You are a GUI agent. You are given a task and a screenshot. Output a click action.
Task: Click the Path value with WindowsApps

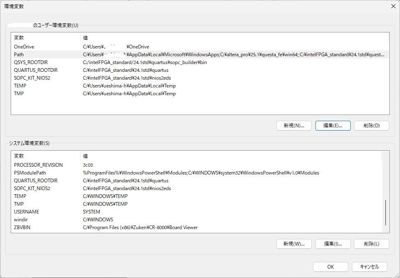[233, 55]
